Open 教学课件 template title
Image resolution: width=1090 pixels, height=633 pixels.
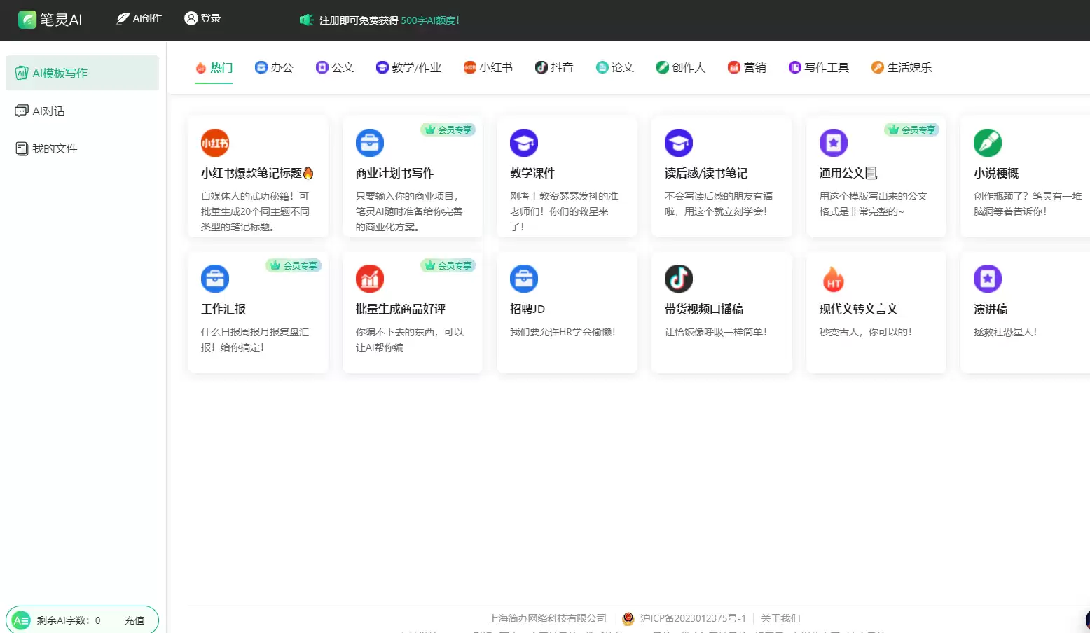coord(532,173)
